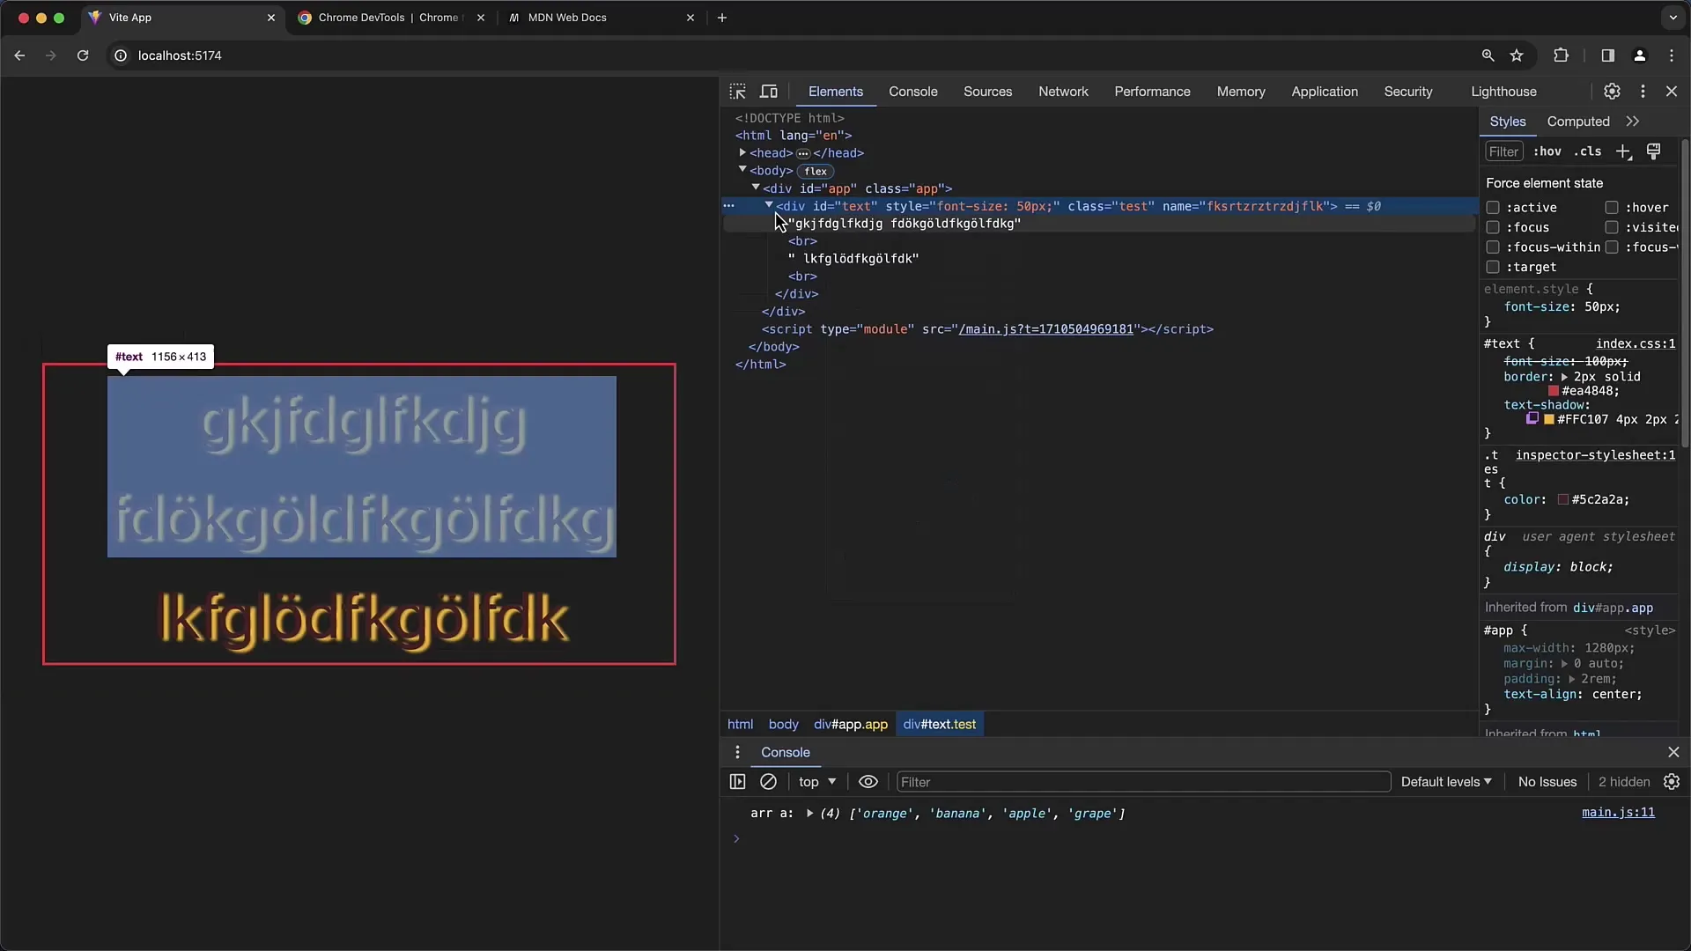1691x951 pixels.
Task: Open the tab search chevron
Action: 1673,18
